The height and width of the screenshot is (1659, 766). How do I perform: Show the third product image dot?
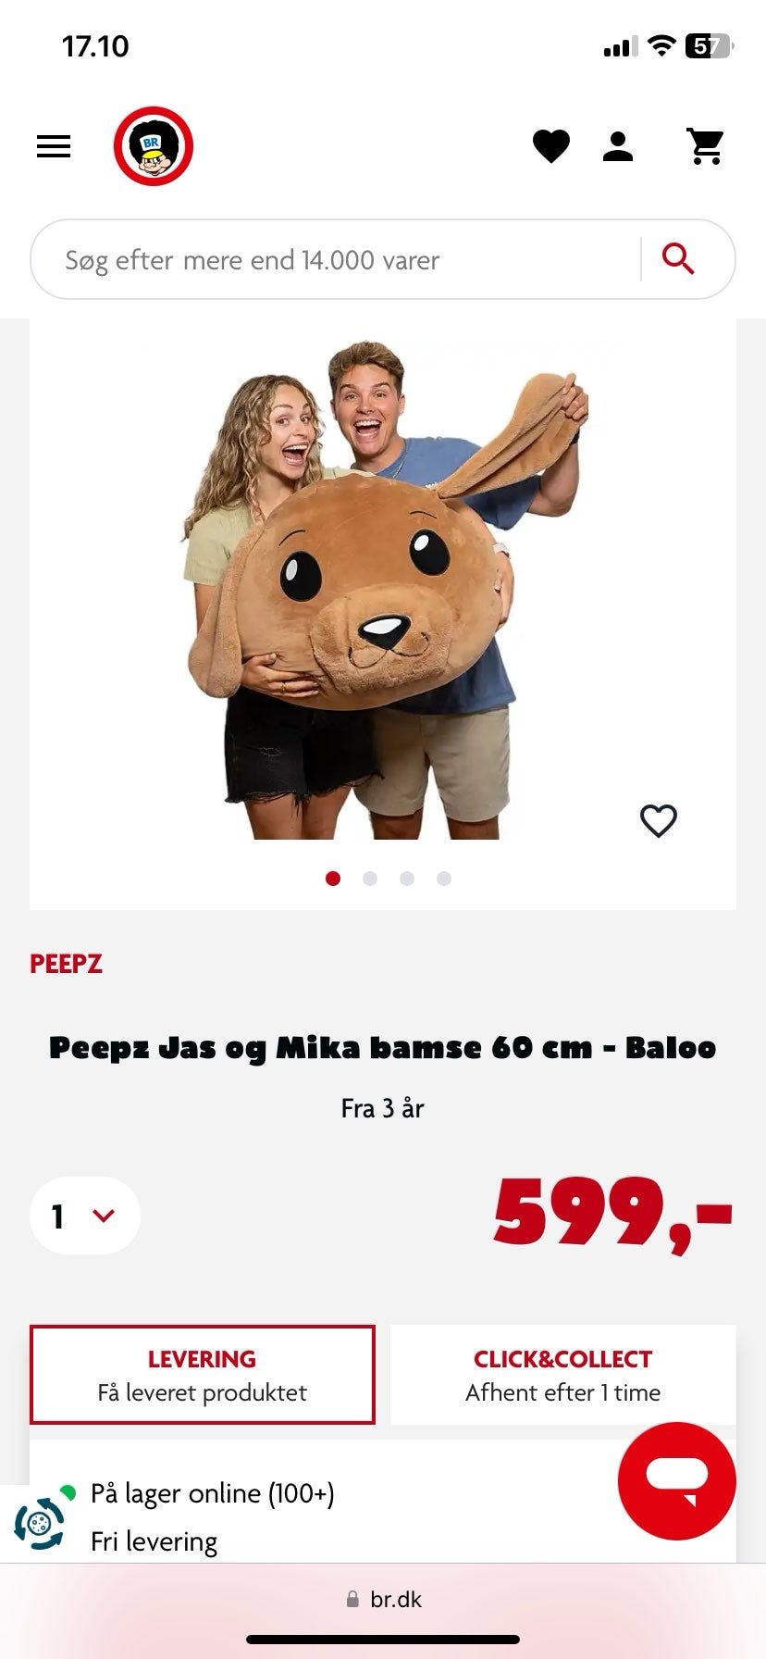(407, 879)
